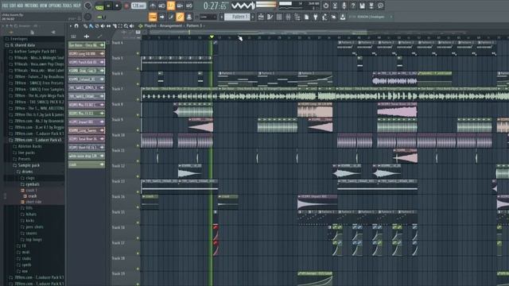
Task: Select the playlist playback speaker tool
Action: coord(132,26)
